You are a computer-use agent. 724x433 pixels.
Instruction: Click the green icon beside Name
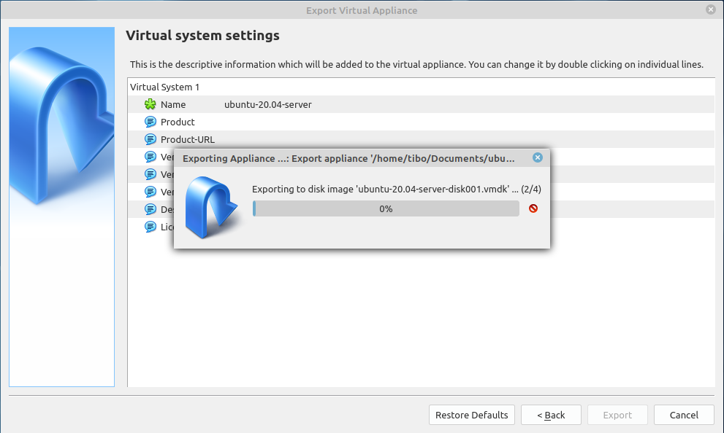(x=150, y=104)
